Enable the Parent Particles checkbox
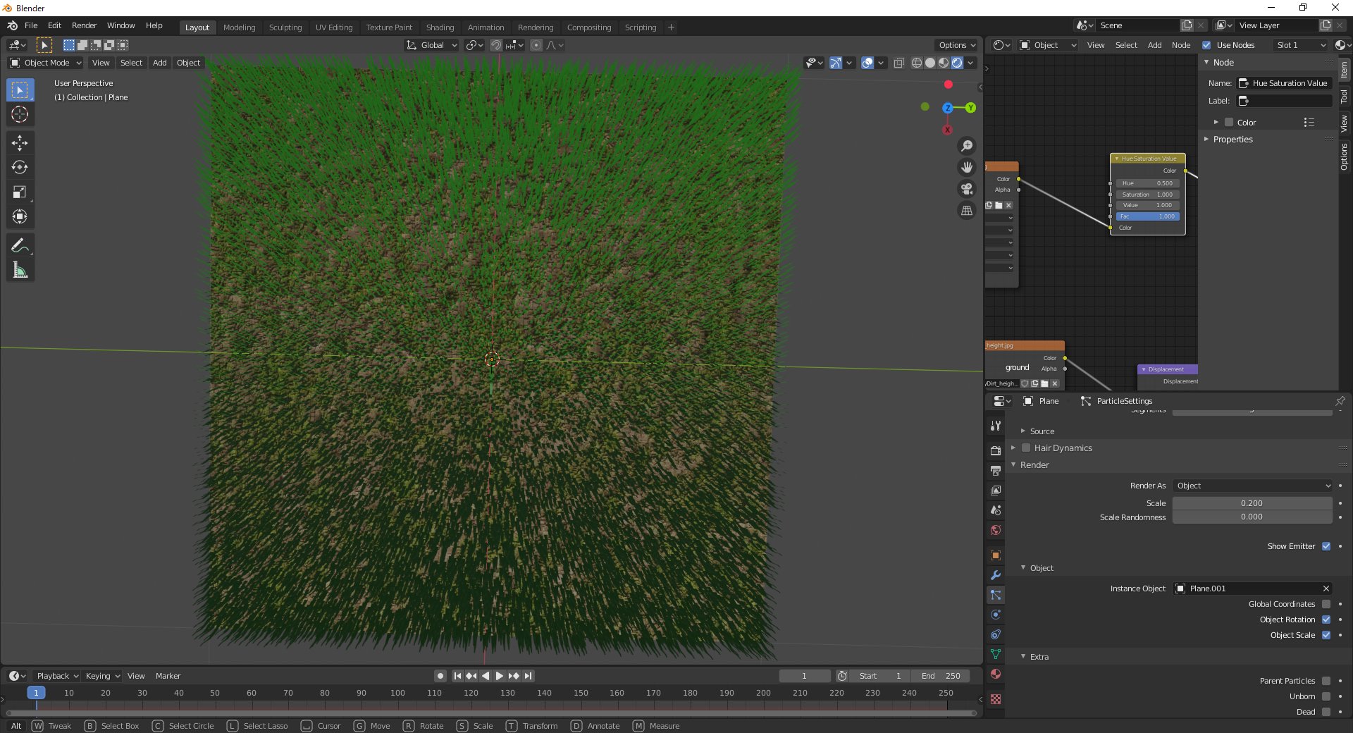This screenshot has height=733, width=1353. tap(1326, 681)
